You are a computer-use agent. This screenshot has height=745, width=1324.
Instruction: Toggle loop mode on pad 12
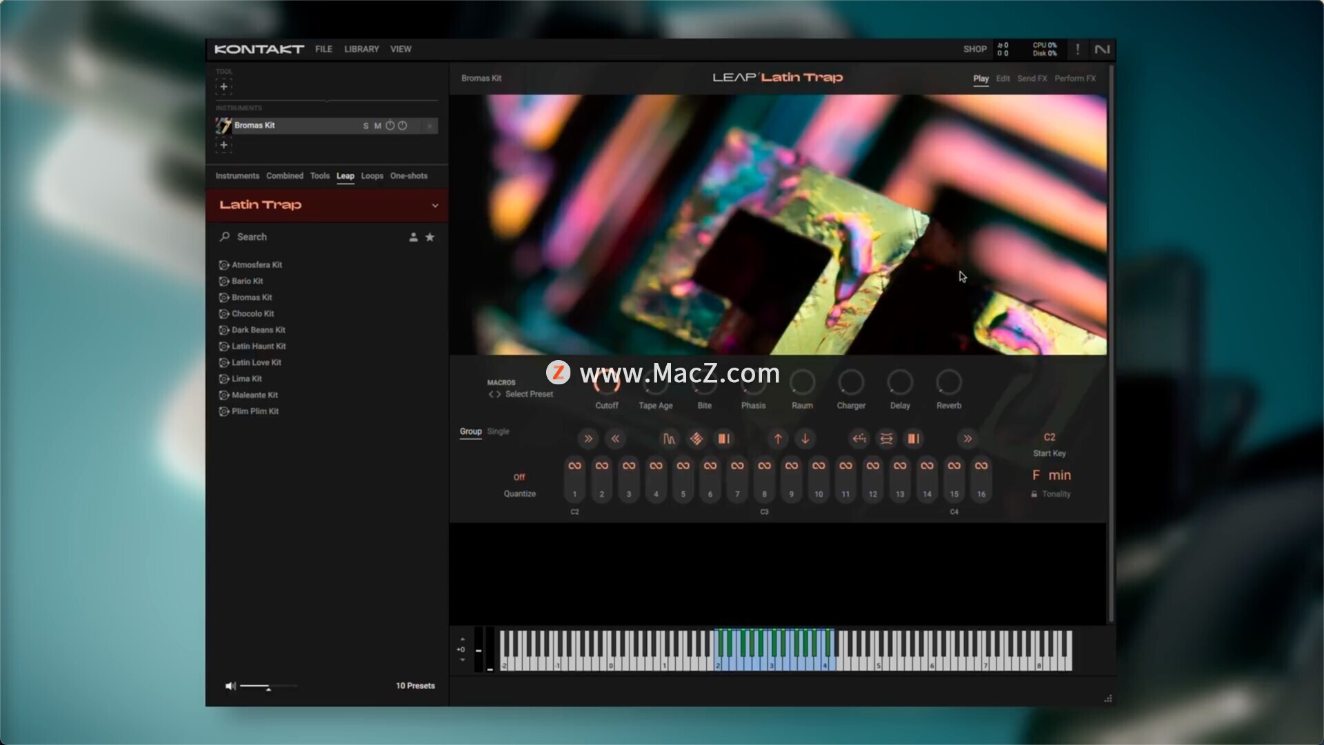(873, 466)
